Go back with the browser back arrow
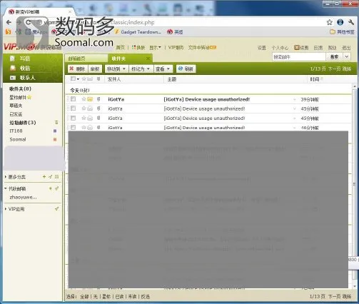Image resolution: width=359 pixels, height=304 pixels. (9, 22)
